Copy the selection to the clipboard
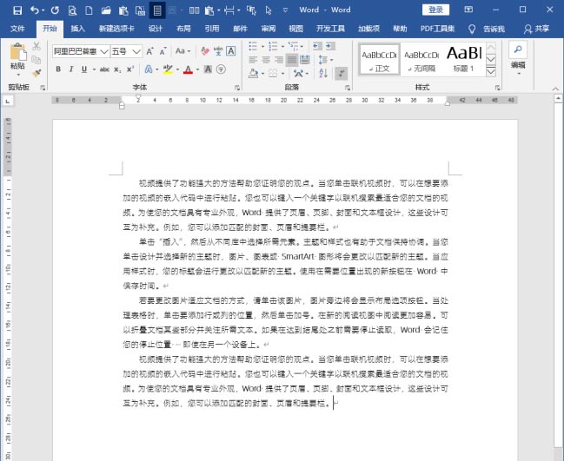 (36, 60)
